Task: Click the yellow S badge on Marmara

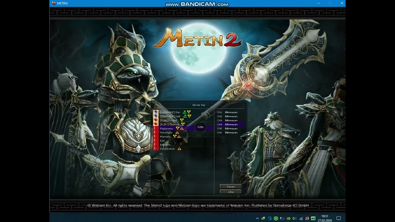Action: pyautogui.click(x=175, y=137)
